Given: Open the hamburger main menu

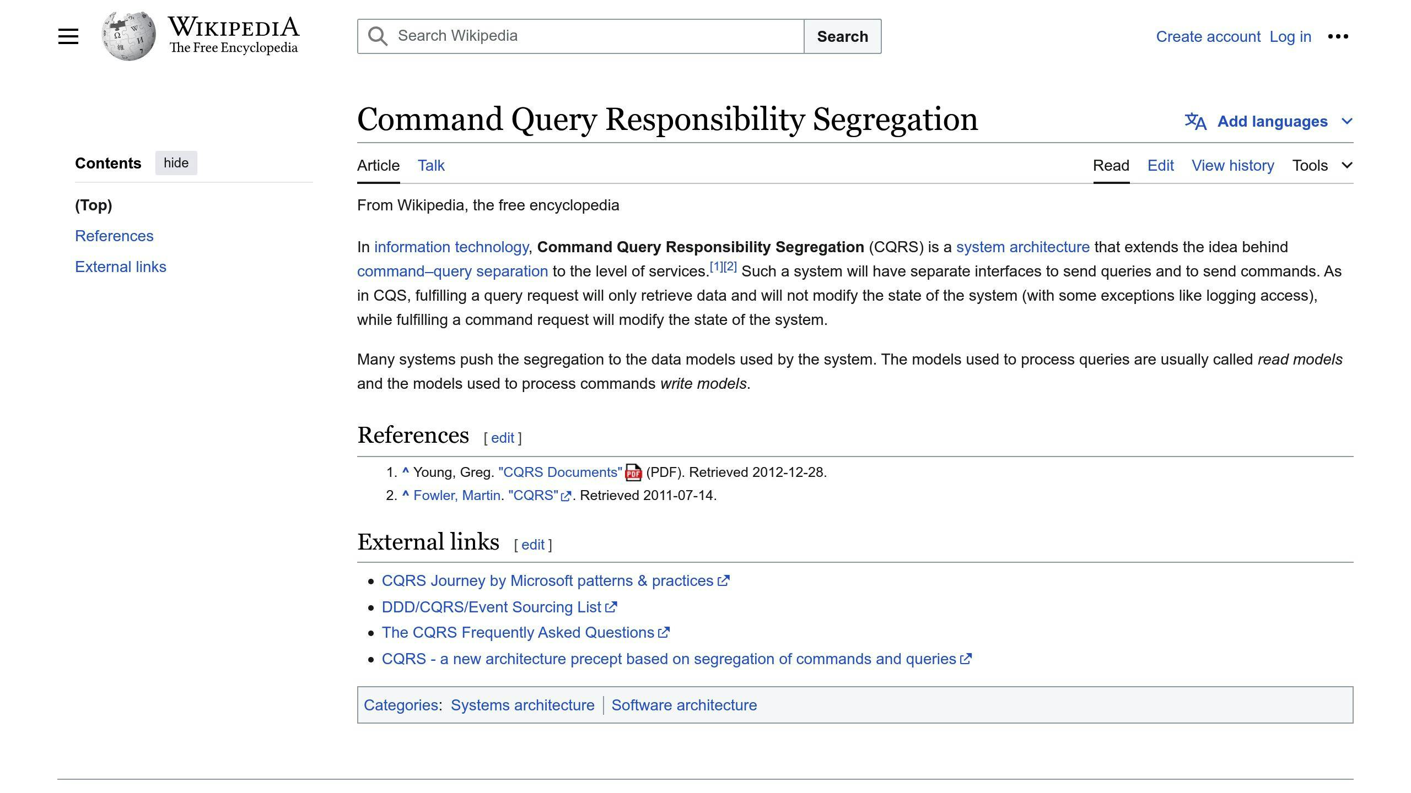Looking at the screenshot, I should coord(68,36).
